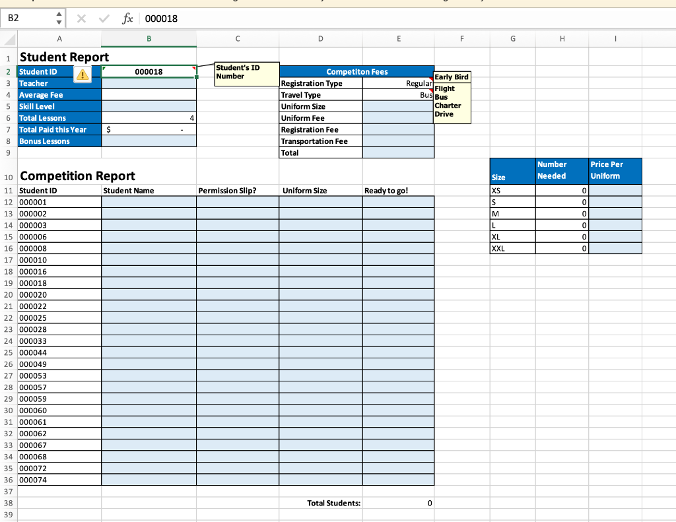Click the Insert Function fx icon
The width and height of the screenshot is (676, 522).
[129, 19]
